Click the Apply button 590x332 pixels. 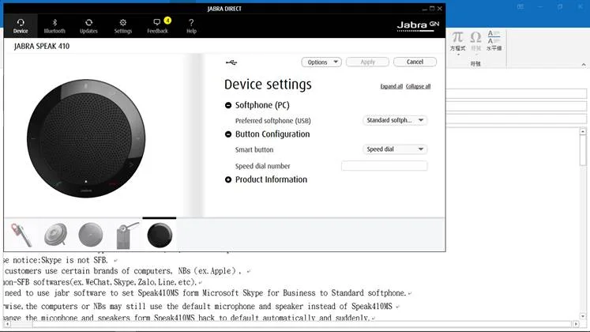(x=367, y=62)
